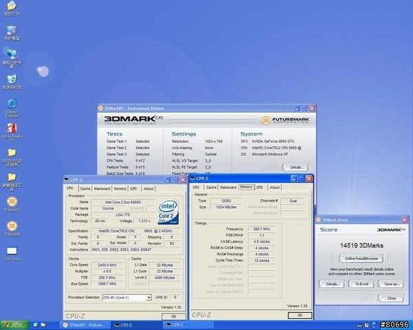
Task: Click the Level 2 cache value 4096 KBytes
Action: coord(165,278)
